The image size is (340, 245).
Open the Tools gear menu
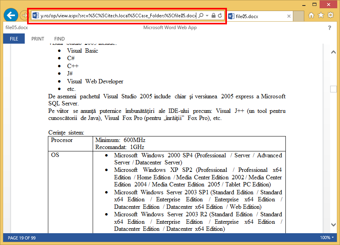pos(331,15)
